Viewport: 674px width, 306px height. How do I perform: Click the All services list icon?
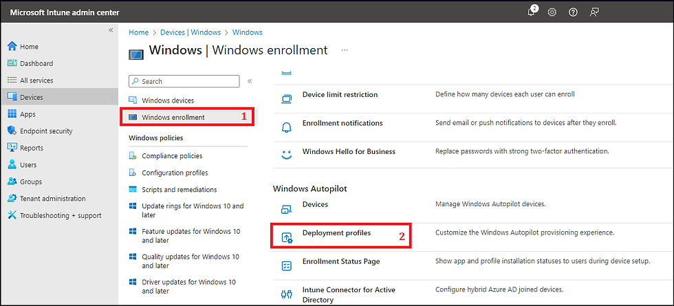click(12, 80)
